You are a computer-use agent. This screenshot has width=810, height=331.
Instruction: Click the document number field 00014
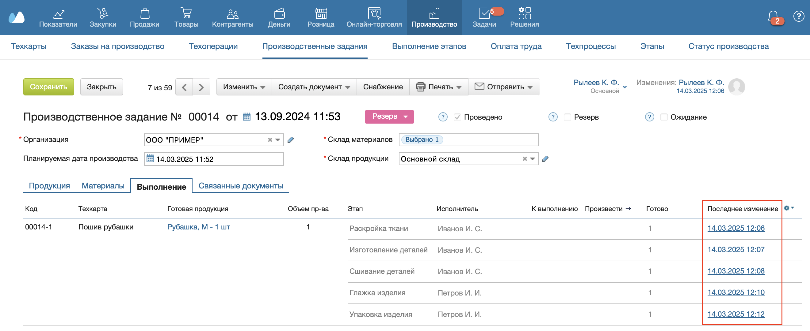click(x=204, y=117)
